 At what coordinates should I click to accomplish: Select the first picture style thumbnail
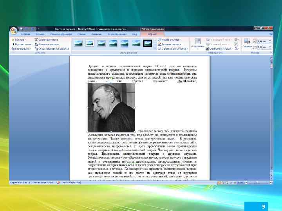click(x=78, y=43)
